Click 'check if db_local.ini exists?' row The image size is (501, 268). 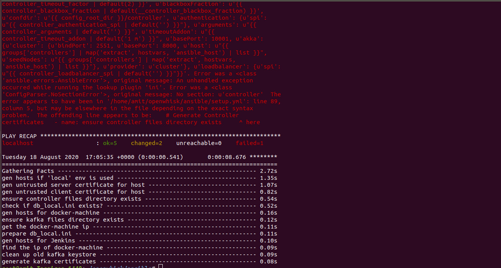139,206
